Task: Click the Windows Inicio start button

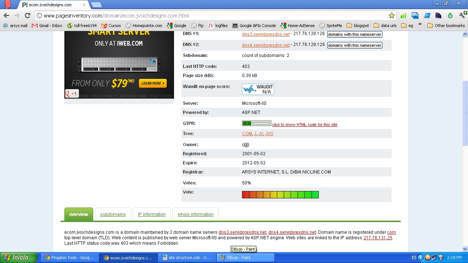Action: [x=18, y=258]
